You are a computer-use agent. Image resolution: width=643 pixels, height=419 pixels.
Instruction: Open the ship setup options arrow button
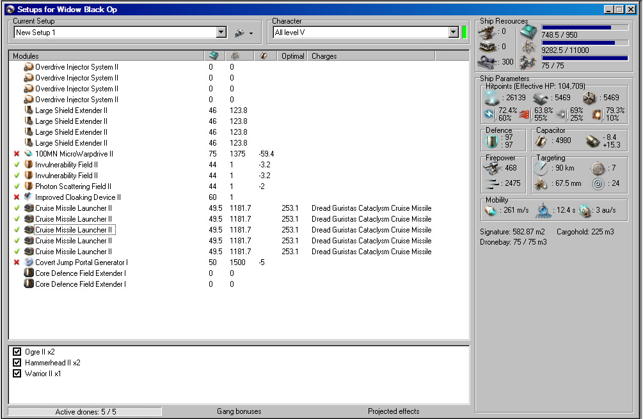pos(251,33)
